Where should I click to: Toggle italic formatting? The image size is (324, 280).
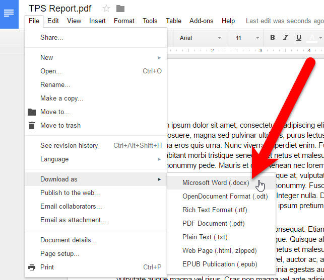click(x=286, y=38)
